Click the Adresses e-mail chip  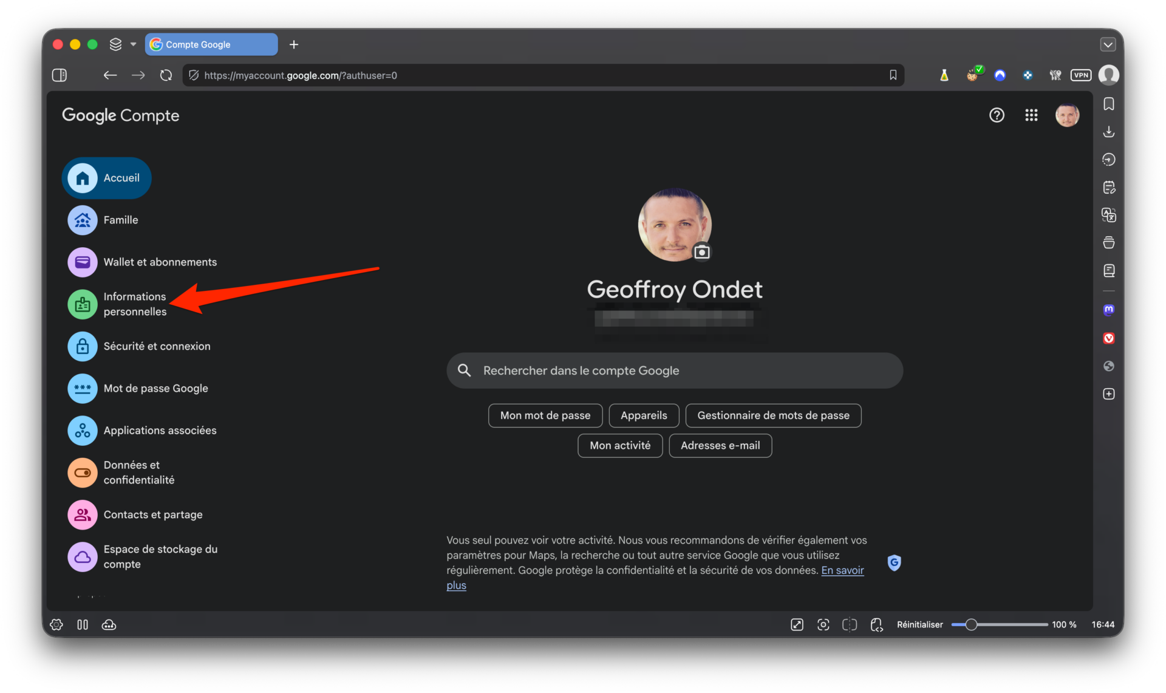coord(720,446)
